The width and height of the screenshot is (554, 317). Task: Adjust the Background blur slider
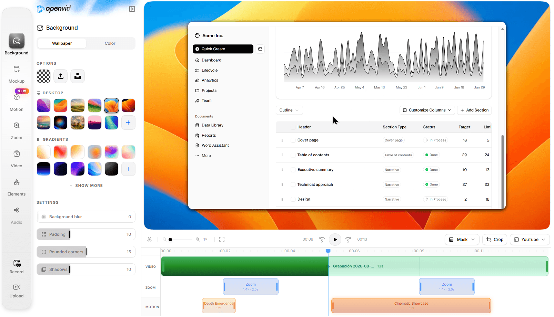click(x=86, y=217)
